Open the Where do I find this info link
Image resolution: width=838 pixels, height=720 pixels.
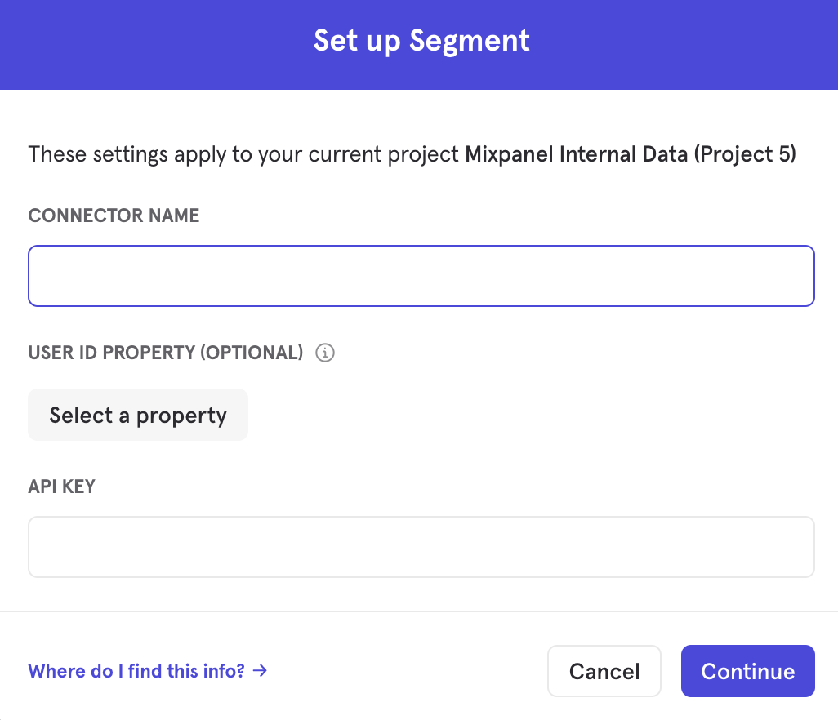(136, 671)
